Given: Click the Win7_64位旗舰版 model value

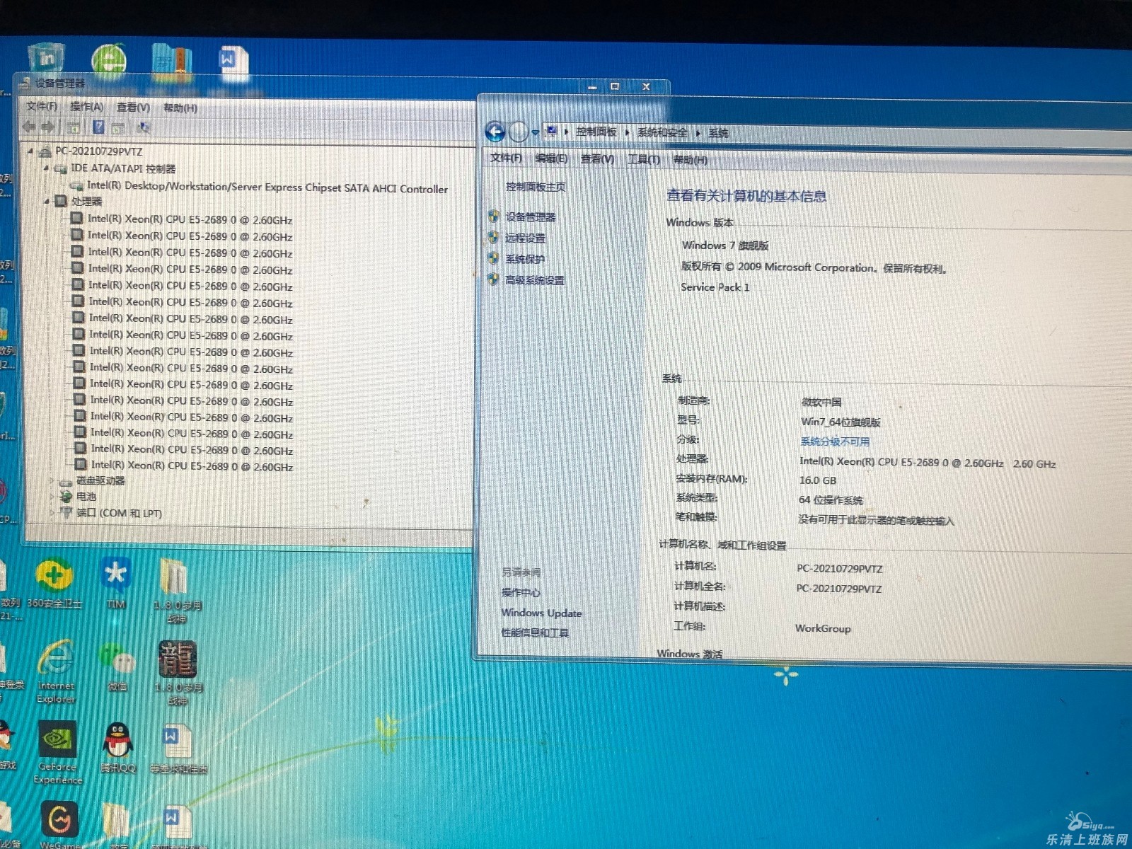Looking at the screenshot, I should [x=841, y=422].
